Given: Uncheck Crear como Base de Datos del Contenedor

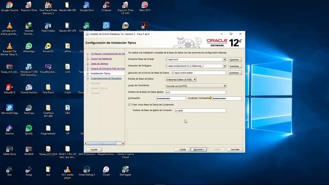Looking at the screenshot, I should [x=130, y=104].
